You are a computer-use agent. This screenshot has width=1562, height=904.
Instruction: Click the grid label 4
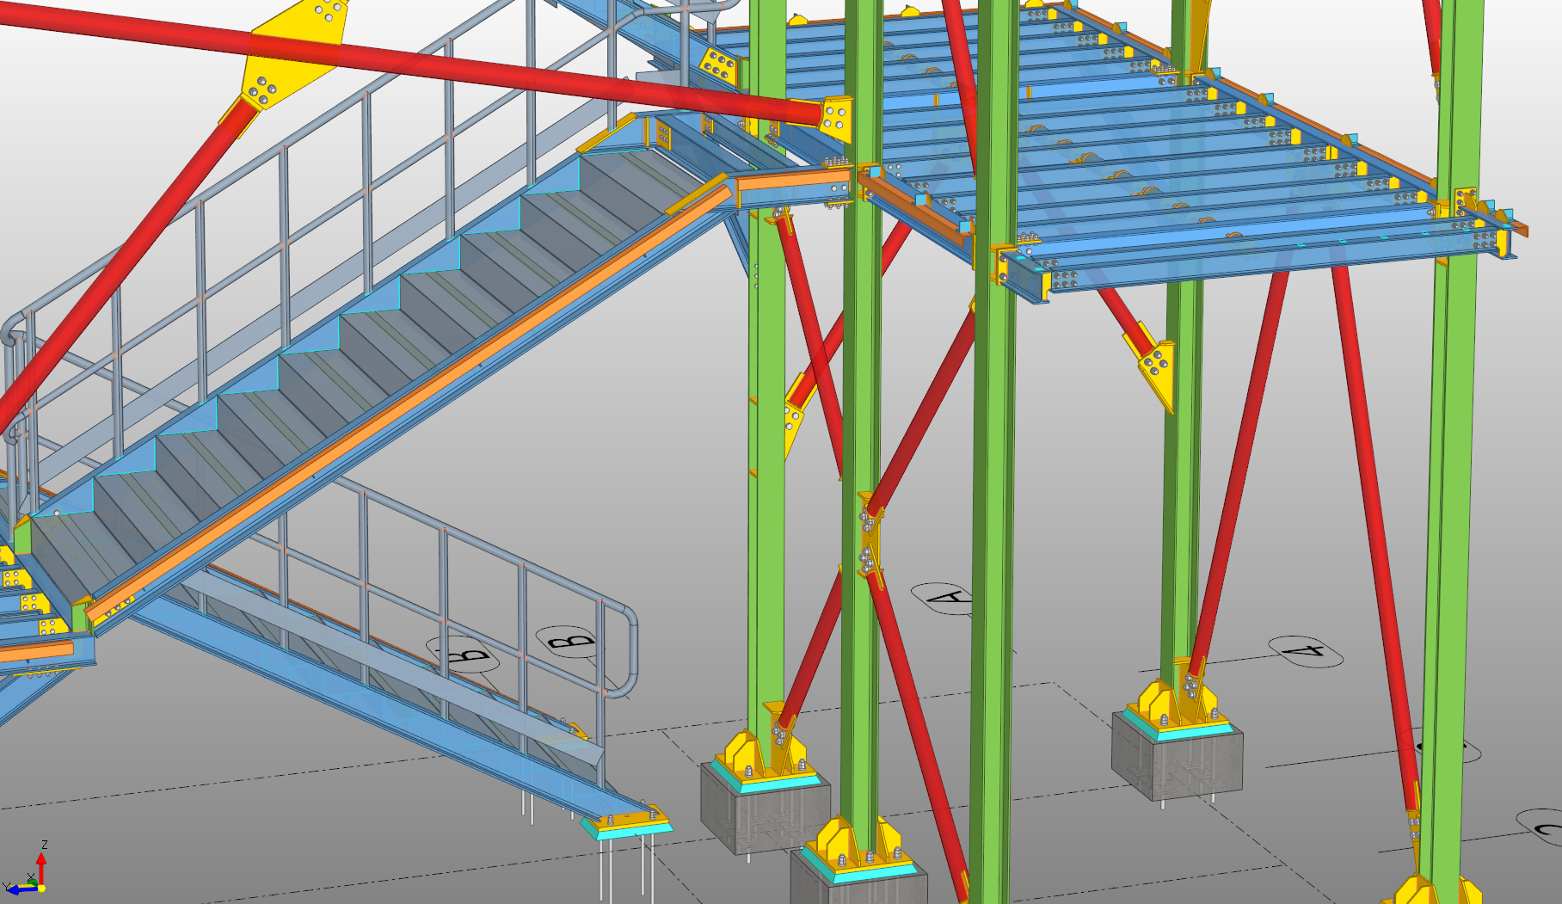point(1306,651)
